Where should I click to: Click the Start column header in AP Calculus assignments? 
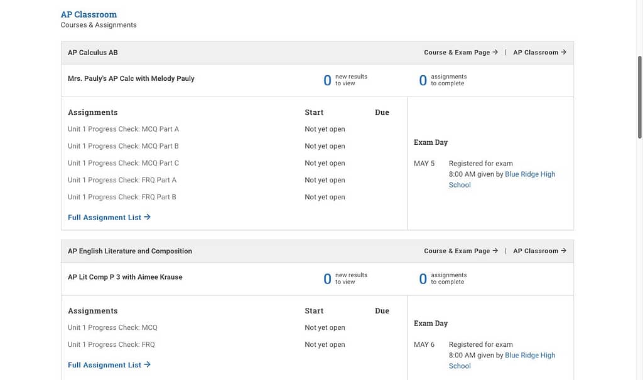click(x=314, y=112)
